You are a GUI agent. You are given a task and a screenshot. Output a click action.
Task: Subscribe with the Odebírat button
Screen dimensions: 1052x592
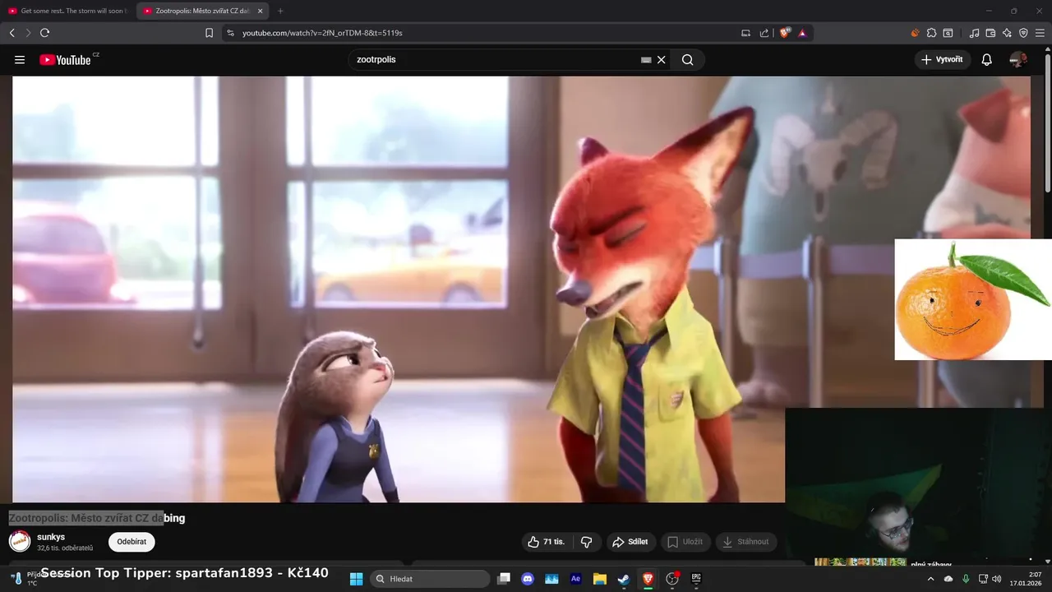tap(131, 542)
